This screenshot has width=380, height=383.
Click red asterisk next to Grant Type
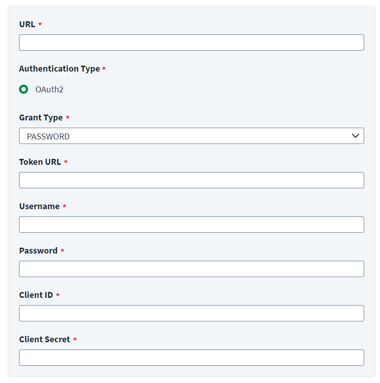tap(67, 117)
